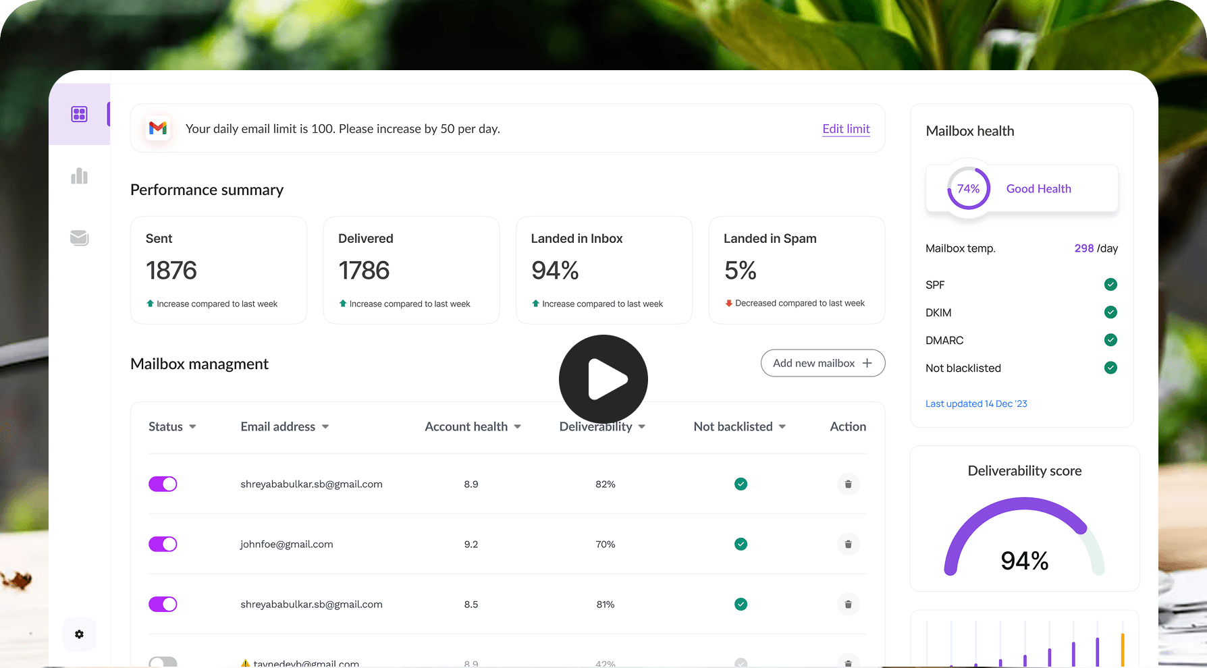Click Edit limit link
The height and width of the screenshot is (668, 1207).
846,129
